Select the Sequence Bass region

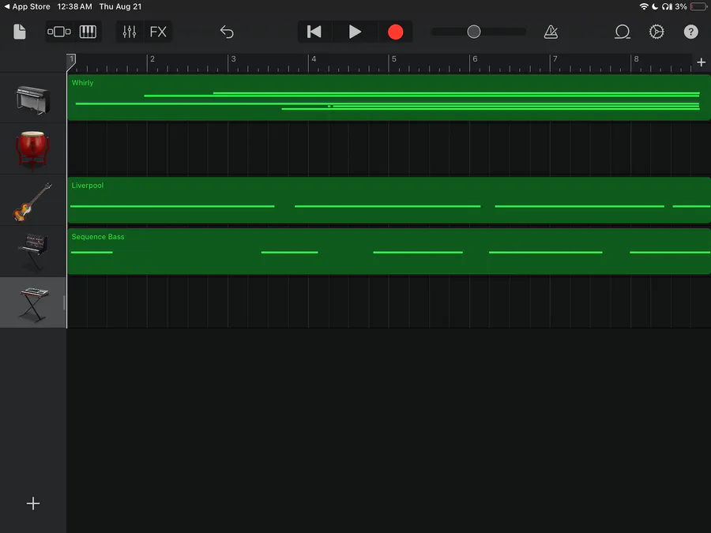[x=389, y=252]
